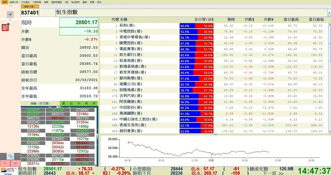
Task: Open the 證券分析 menu
Action: click(14, 2)
